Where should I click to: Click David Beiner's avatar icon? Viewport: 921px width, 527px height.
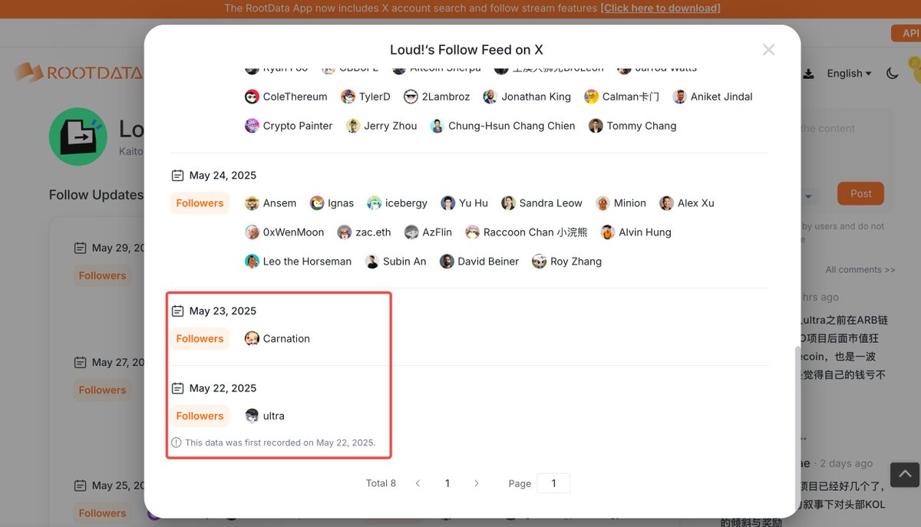pyautogui.click(x=447, y=262)
